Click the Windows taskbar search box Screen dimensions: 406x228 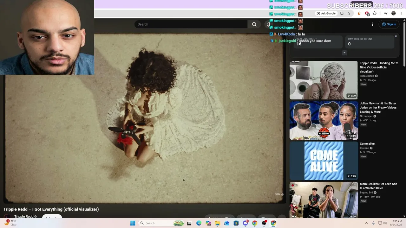[x=162, y=223]
